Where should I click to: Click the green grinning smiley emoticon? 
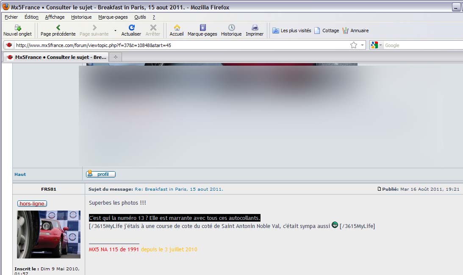335,225
